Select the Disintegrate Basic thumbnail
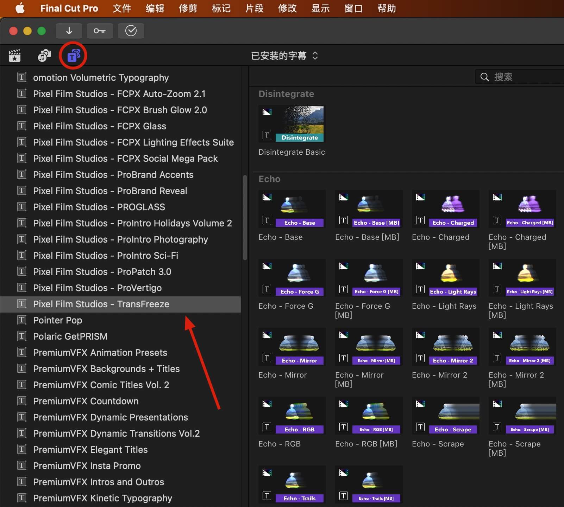564x507 pixels. (292, 124)
